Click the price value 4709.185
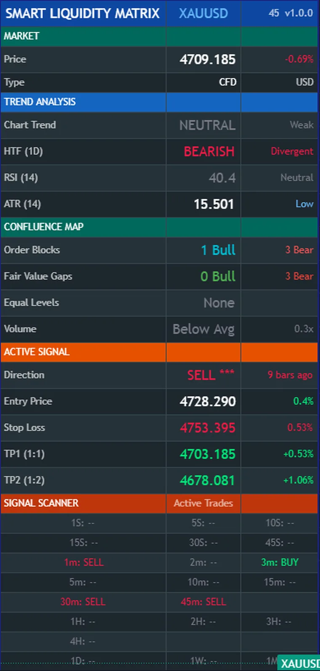320x671 pixels. (208, 60)
